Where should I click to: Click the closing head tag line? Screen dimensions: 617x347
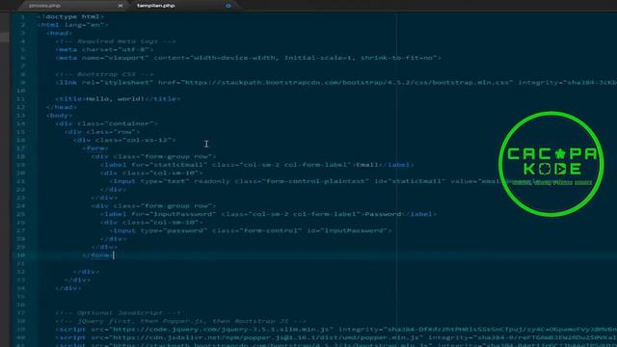click(62, 107)
